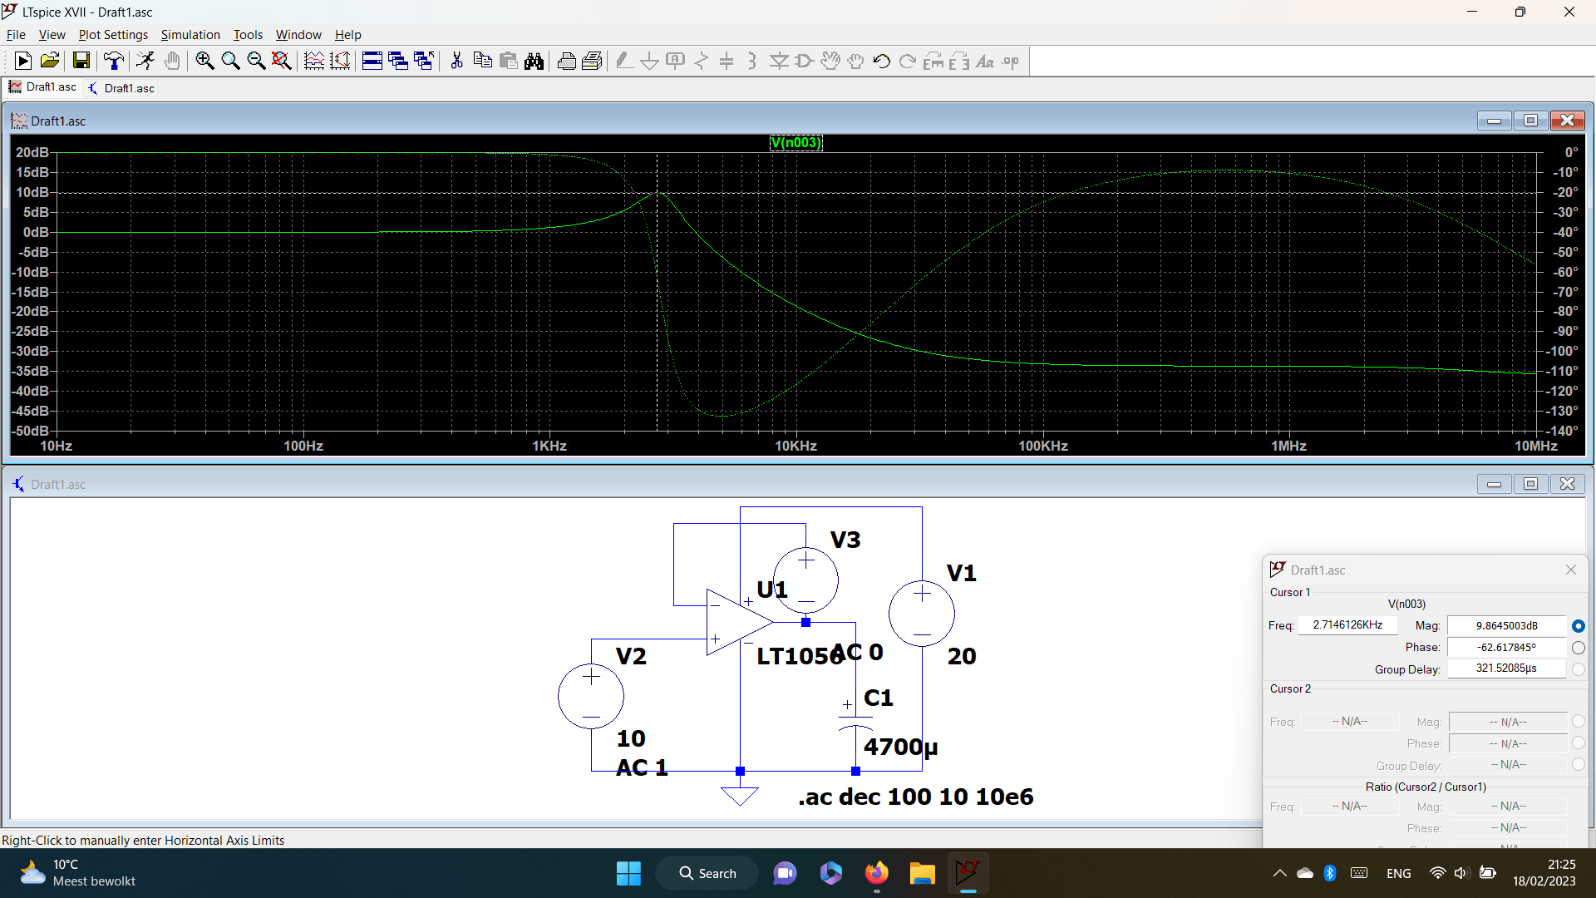This screenshot has width=1596, height=898.
Task: Open new schematic toolbar icon
Action: coord(23,61)
